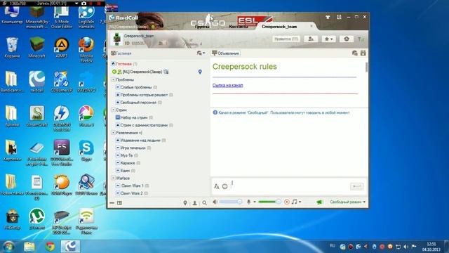
Task: Open the microphone options dropdown arrow
Action: point(255,202)
